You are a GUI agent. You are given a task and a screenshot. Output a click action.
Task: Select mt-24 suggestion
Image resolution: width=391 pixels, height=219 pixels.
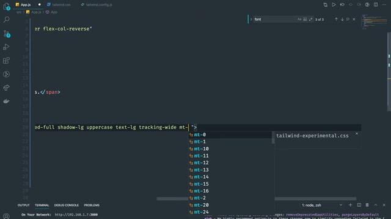pyautogui.click(x=230, y=212)
